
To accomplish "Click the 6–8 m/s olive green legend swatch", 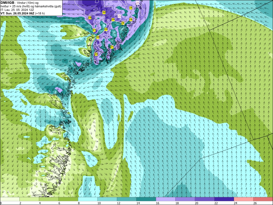I will pos(68,199).
